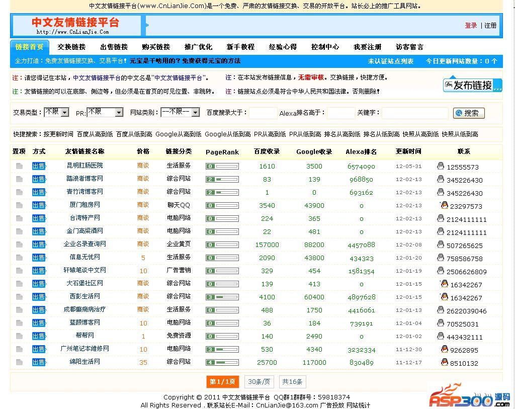Click the 登录 link

[471, 25]
